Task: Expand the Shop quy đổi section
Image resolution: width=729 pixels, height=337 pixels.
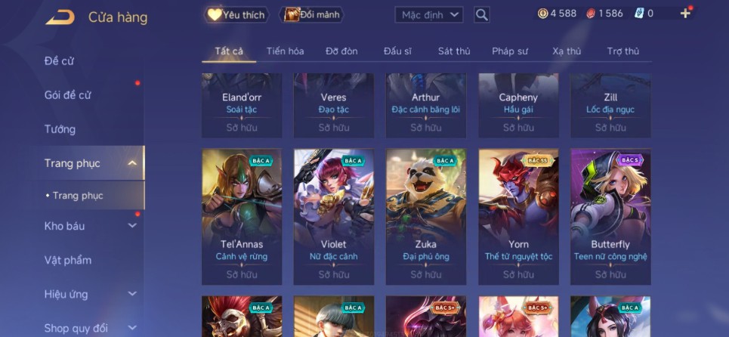Action: (x=132, y=328)
